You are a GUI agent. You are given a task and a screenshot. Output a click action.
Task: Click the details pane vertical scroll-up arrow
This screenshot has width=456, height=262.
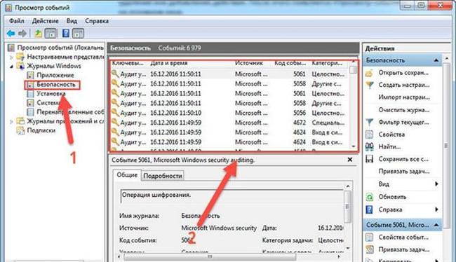click(348, 186)
